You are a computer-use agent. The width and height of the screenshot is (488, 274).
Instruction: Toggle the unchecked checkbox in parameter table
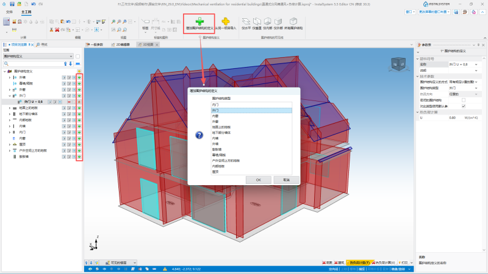coord(464,100)
